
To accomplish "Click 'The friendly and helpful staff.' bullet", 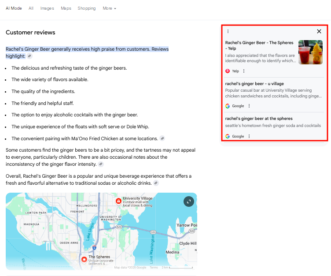I will pyautogui.click(x=43, y=103).
